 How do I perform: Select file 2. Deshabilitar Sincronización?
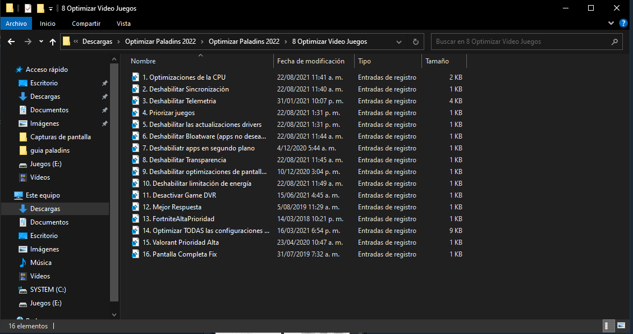(185, 89)
